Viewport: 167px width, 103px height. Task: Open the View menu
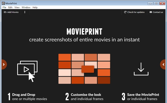click(17, 7)
